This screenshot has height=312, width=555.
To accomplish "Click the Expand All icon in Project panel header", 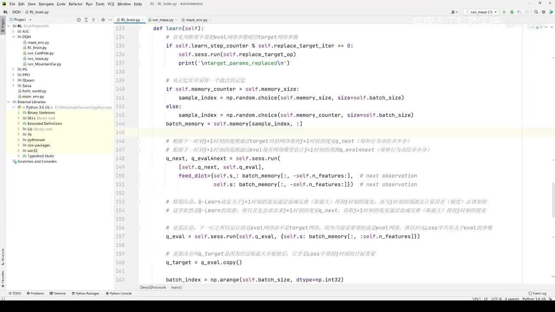I will pos(86,19).
